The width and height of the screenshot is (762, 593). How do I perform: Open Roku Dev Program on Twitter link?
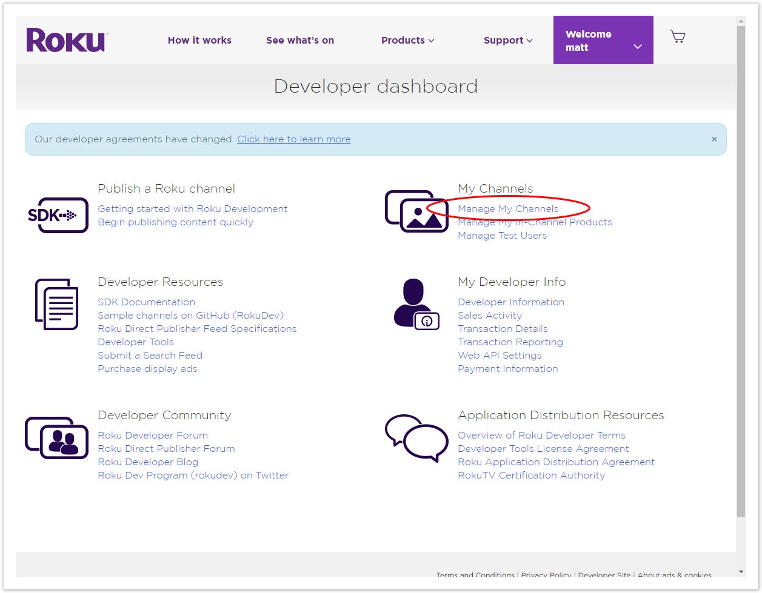(x=193, y=475)
